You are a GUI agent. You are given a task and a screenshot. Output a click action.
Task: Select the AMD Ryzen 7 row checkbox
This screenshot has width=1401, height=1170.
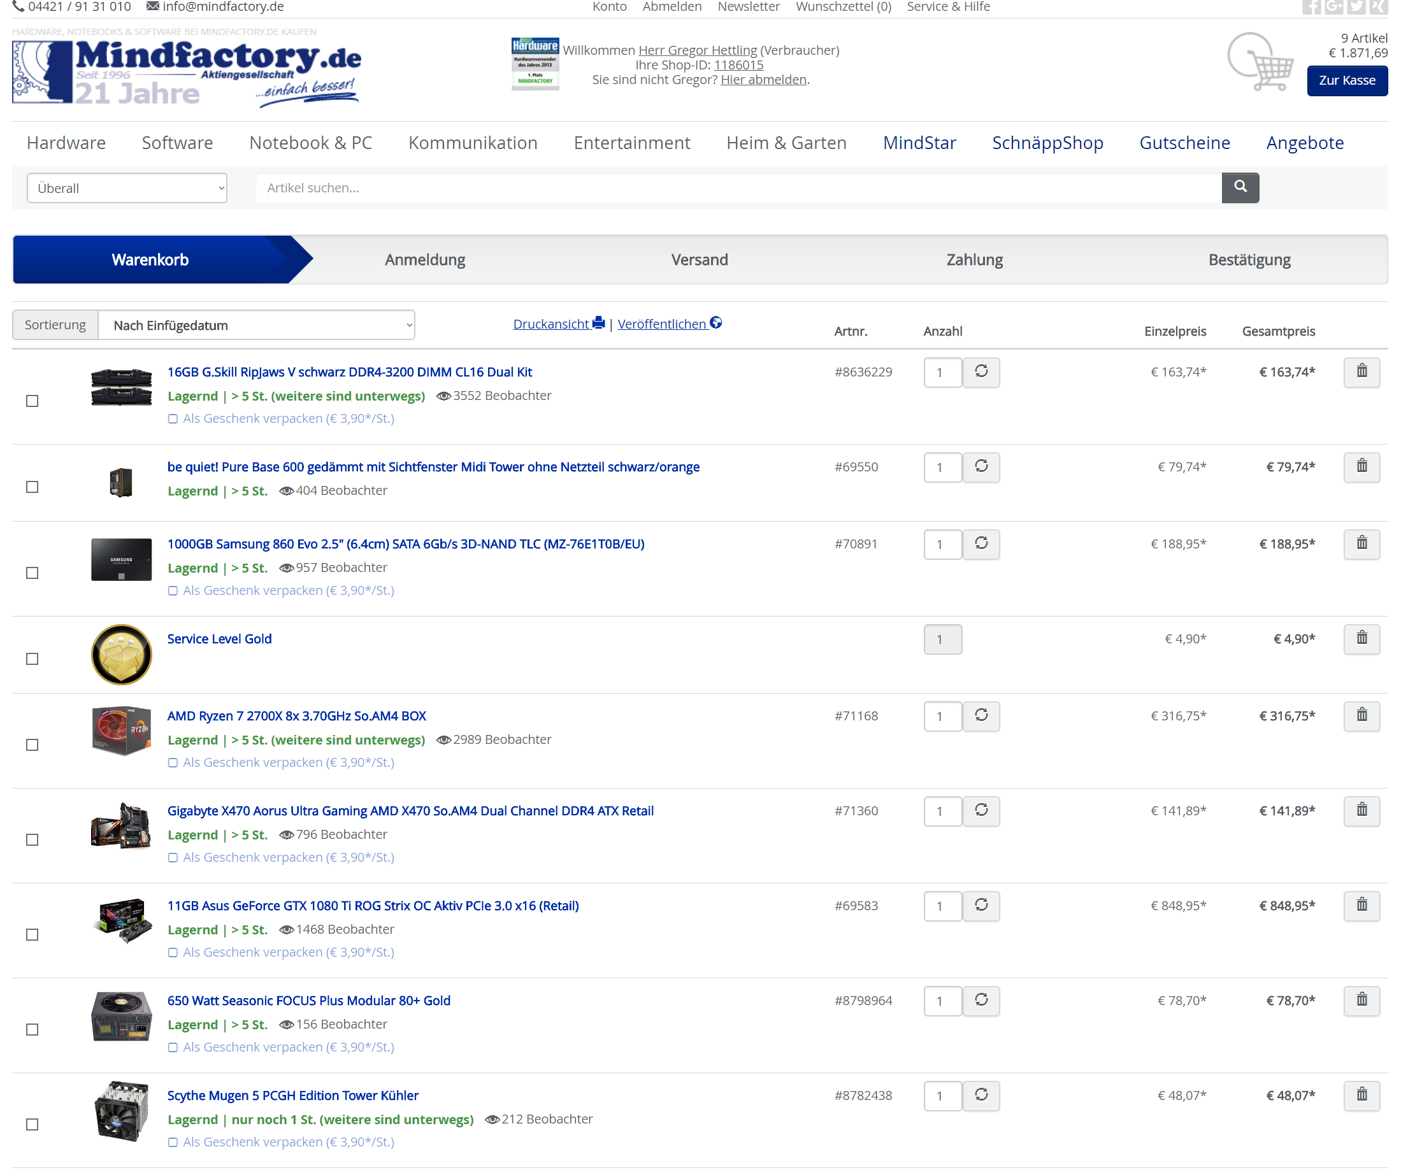point(32,745)
